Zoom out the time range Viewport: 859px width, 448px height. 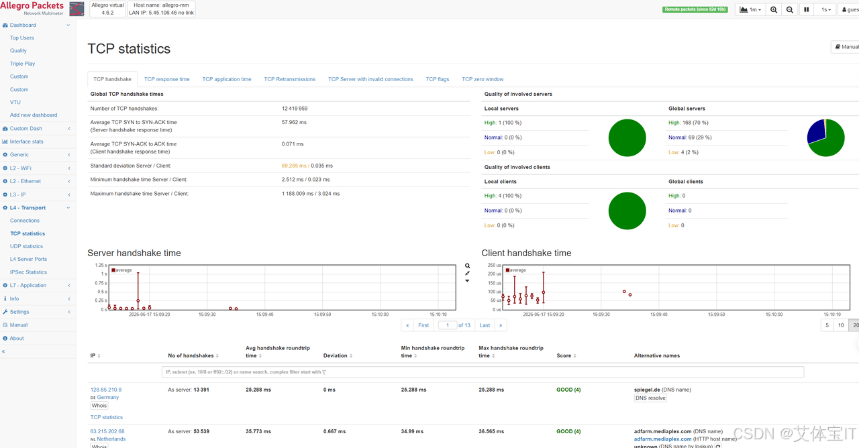(790, 9)
